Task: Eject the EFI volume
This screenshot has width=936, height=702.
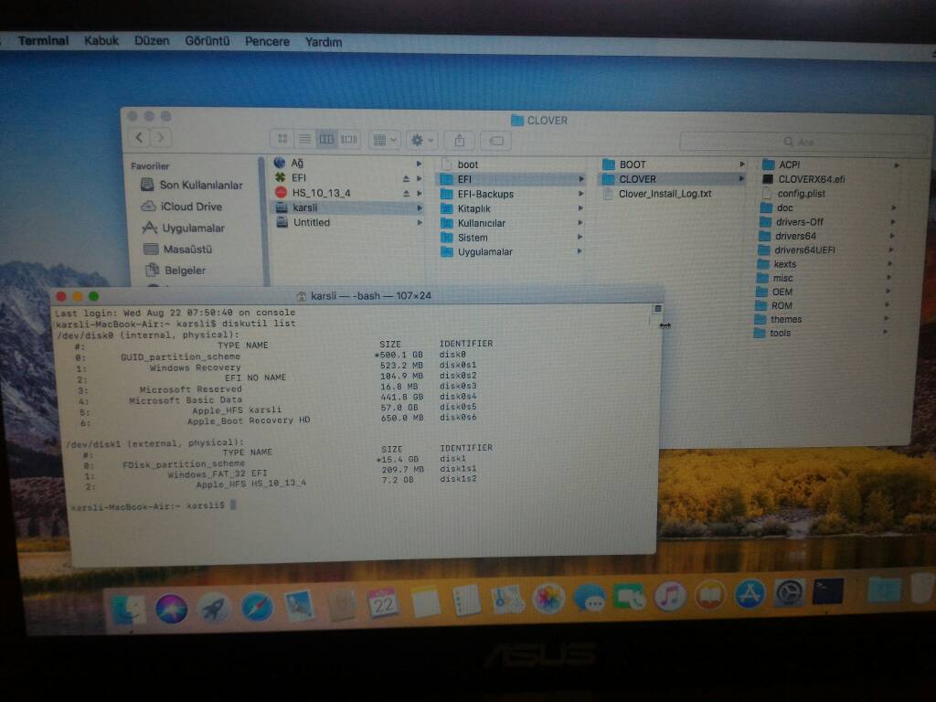Action: point(407,178)
